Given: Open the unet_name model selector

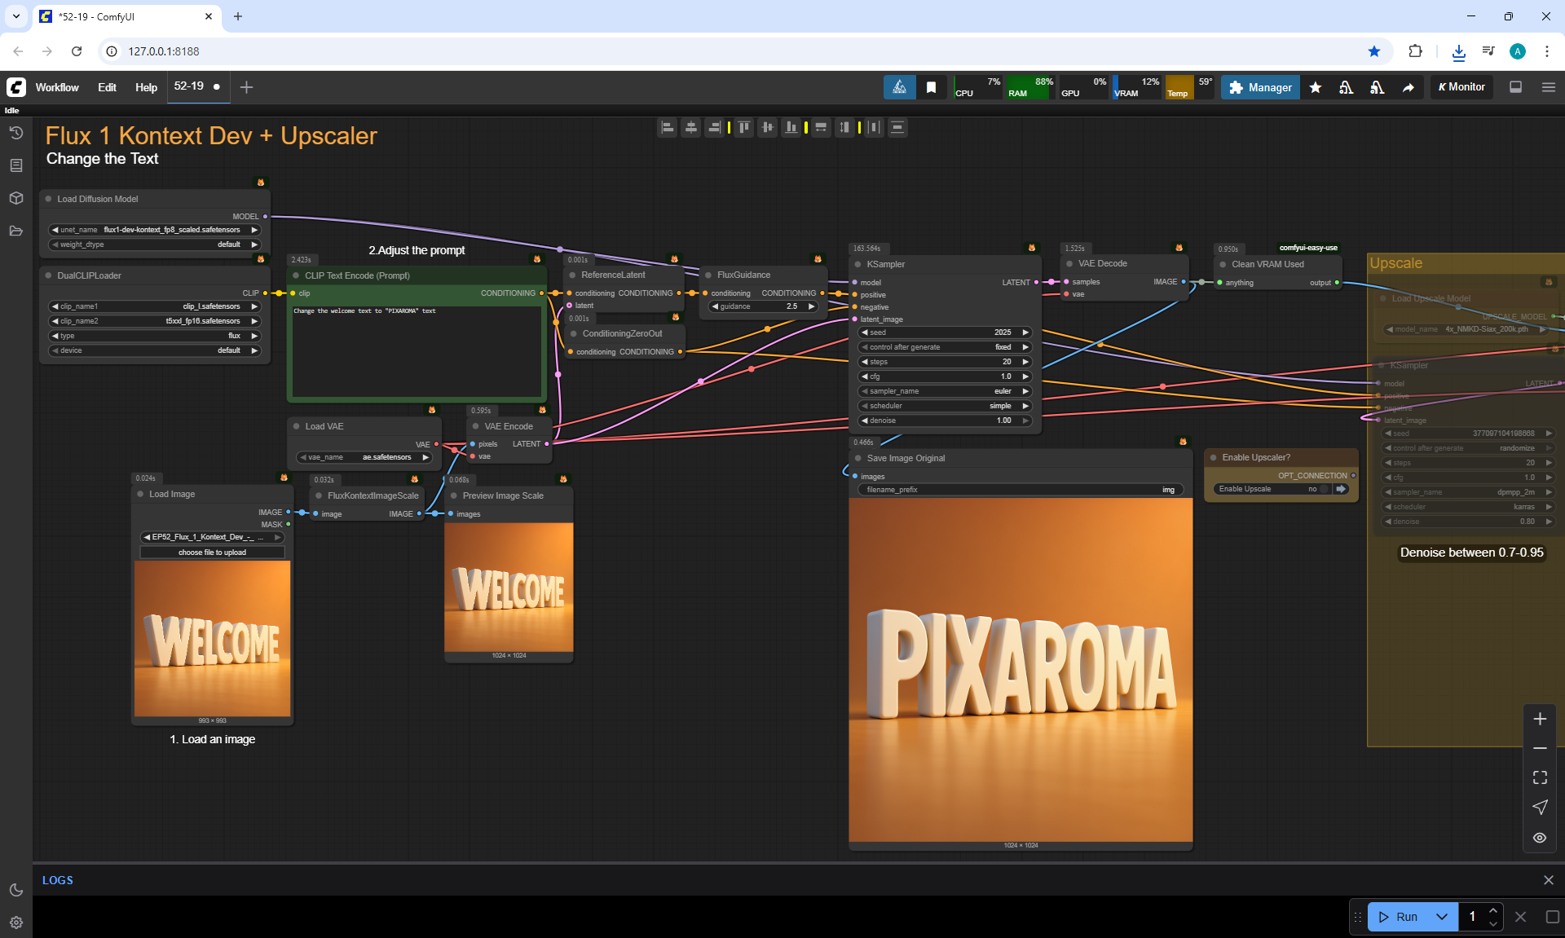Looking at the screenshot, I should pyautogui.click(x=155, y=230).
